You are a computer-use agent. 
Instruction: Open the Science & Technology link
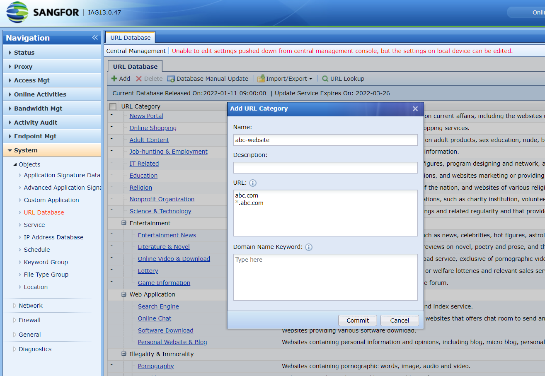[160, 211]
